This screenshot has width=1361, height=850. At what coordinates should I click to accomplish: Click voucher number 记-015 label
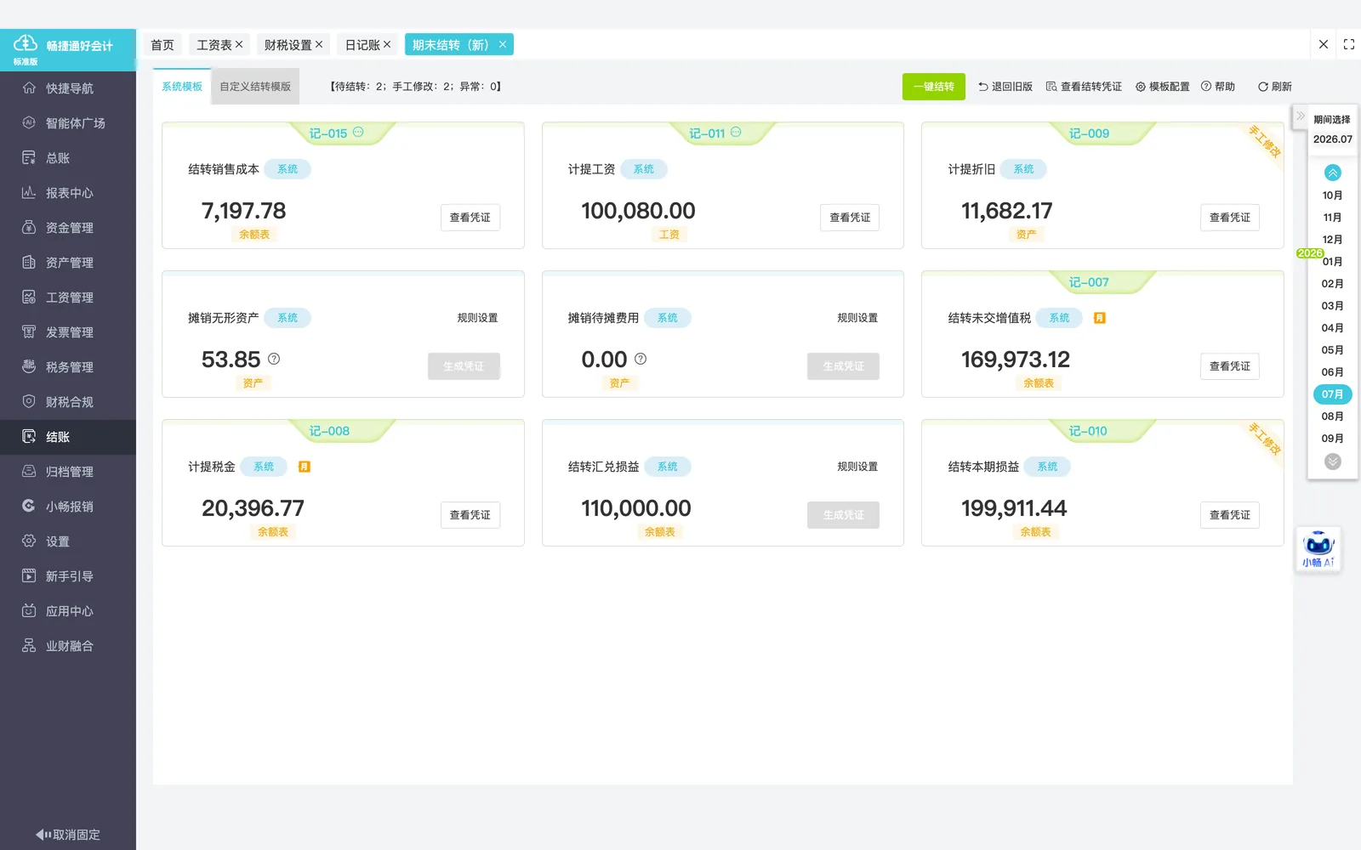[x=328, y=133]
